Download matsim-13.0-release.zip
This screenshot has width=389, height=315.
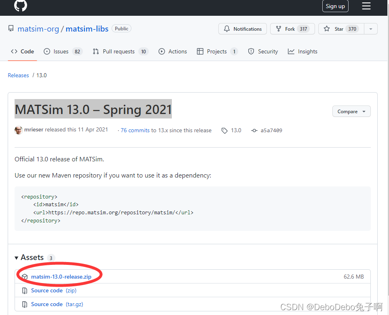point(61,277)
